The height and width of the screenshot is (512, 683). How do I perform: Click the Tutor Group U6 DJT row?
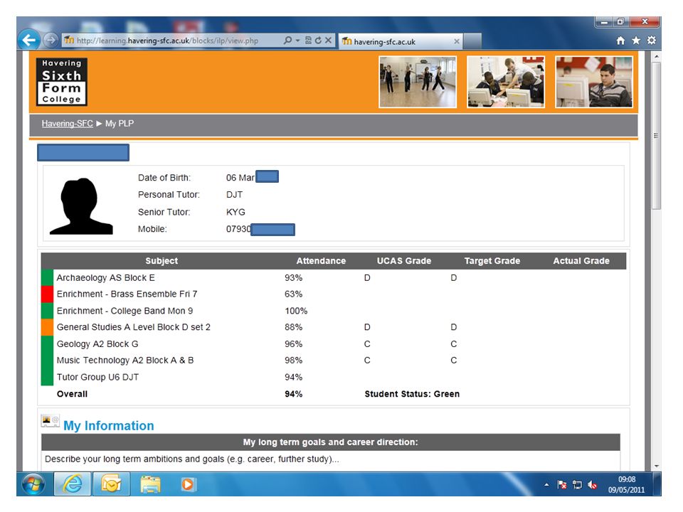point(334,377)
